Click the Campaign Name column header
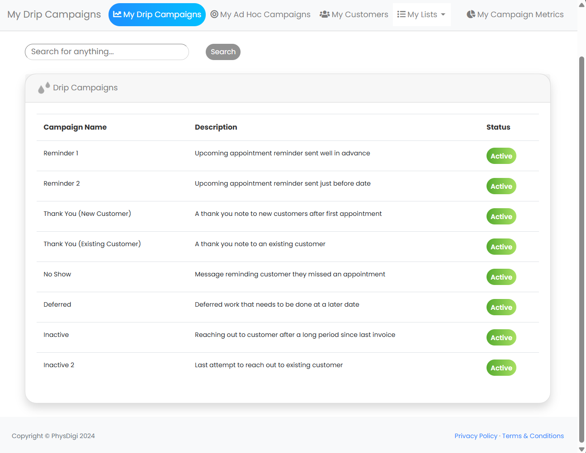Image resolution: width=586 pixels, height=453 pixels. [75, 127]
